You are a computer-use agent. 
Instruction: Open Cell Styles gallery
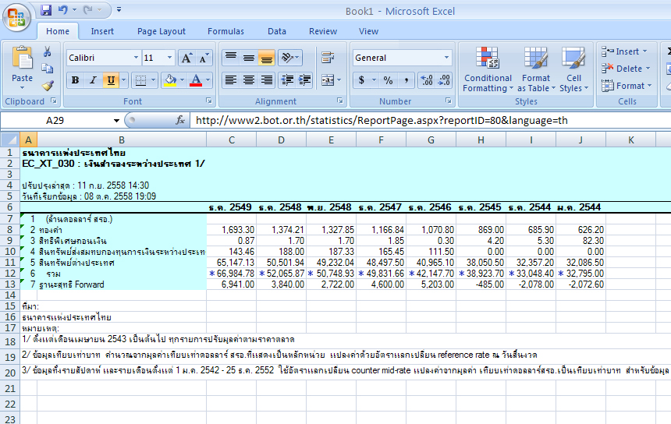(x=573, y=69)
